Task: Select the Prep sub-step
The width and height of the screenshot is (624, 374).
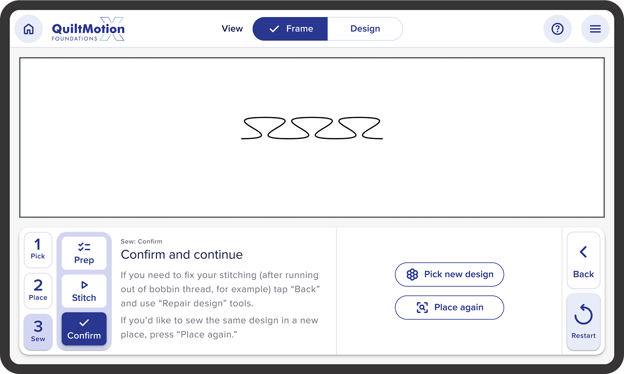Action: tap(84, 253)
